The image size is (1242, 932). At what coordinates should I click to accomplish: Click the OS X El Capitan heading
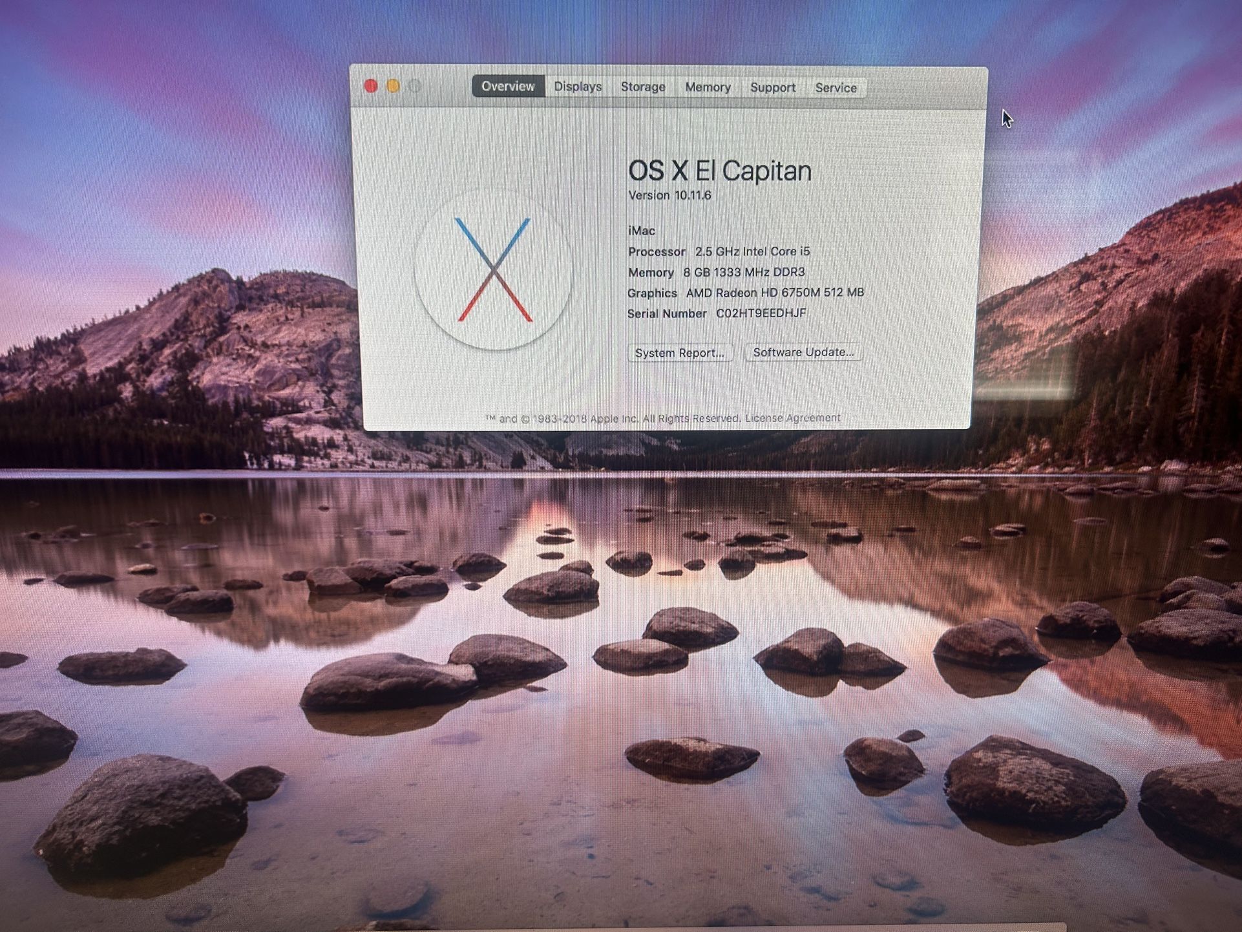coord(720,171)
